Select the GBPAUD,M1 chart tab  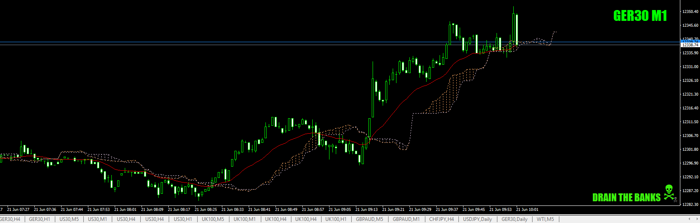tap(406, 219)
